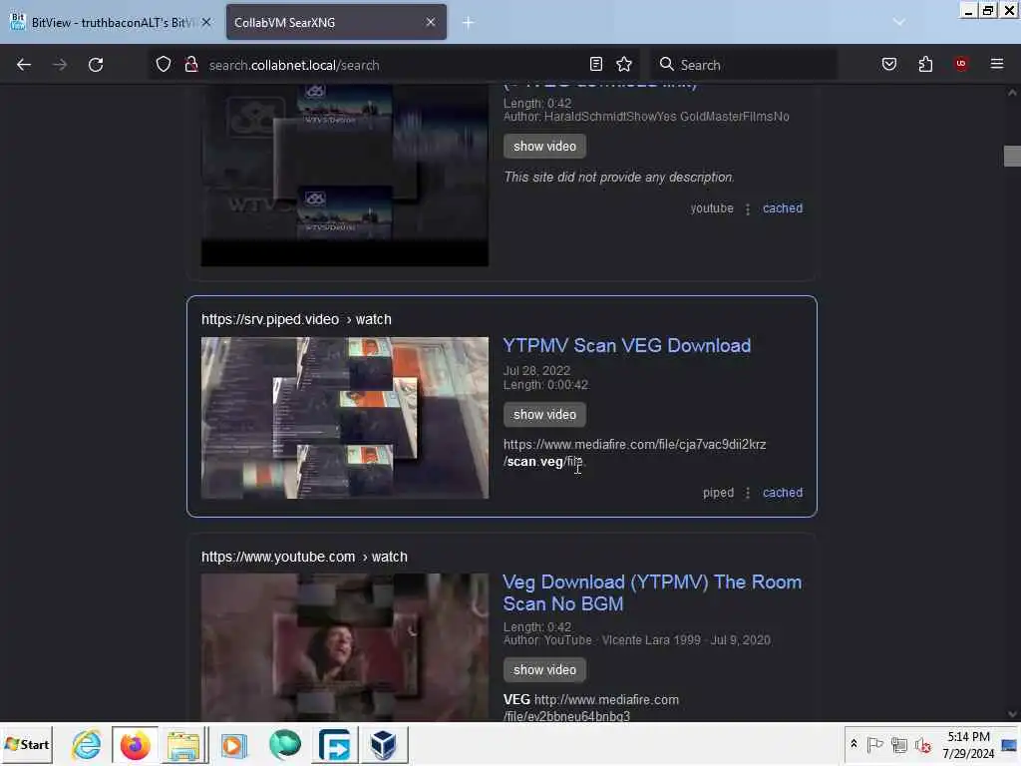Screen dimensions: 1021x766
Task: Open The Room Scan video thumbnail
Action: coord(344,646)
